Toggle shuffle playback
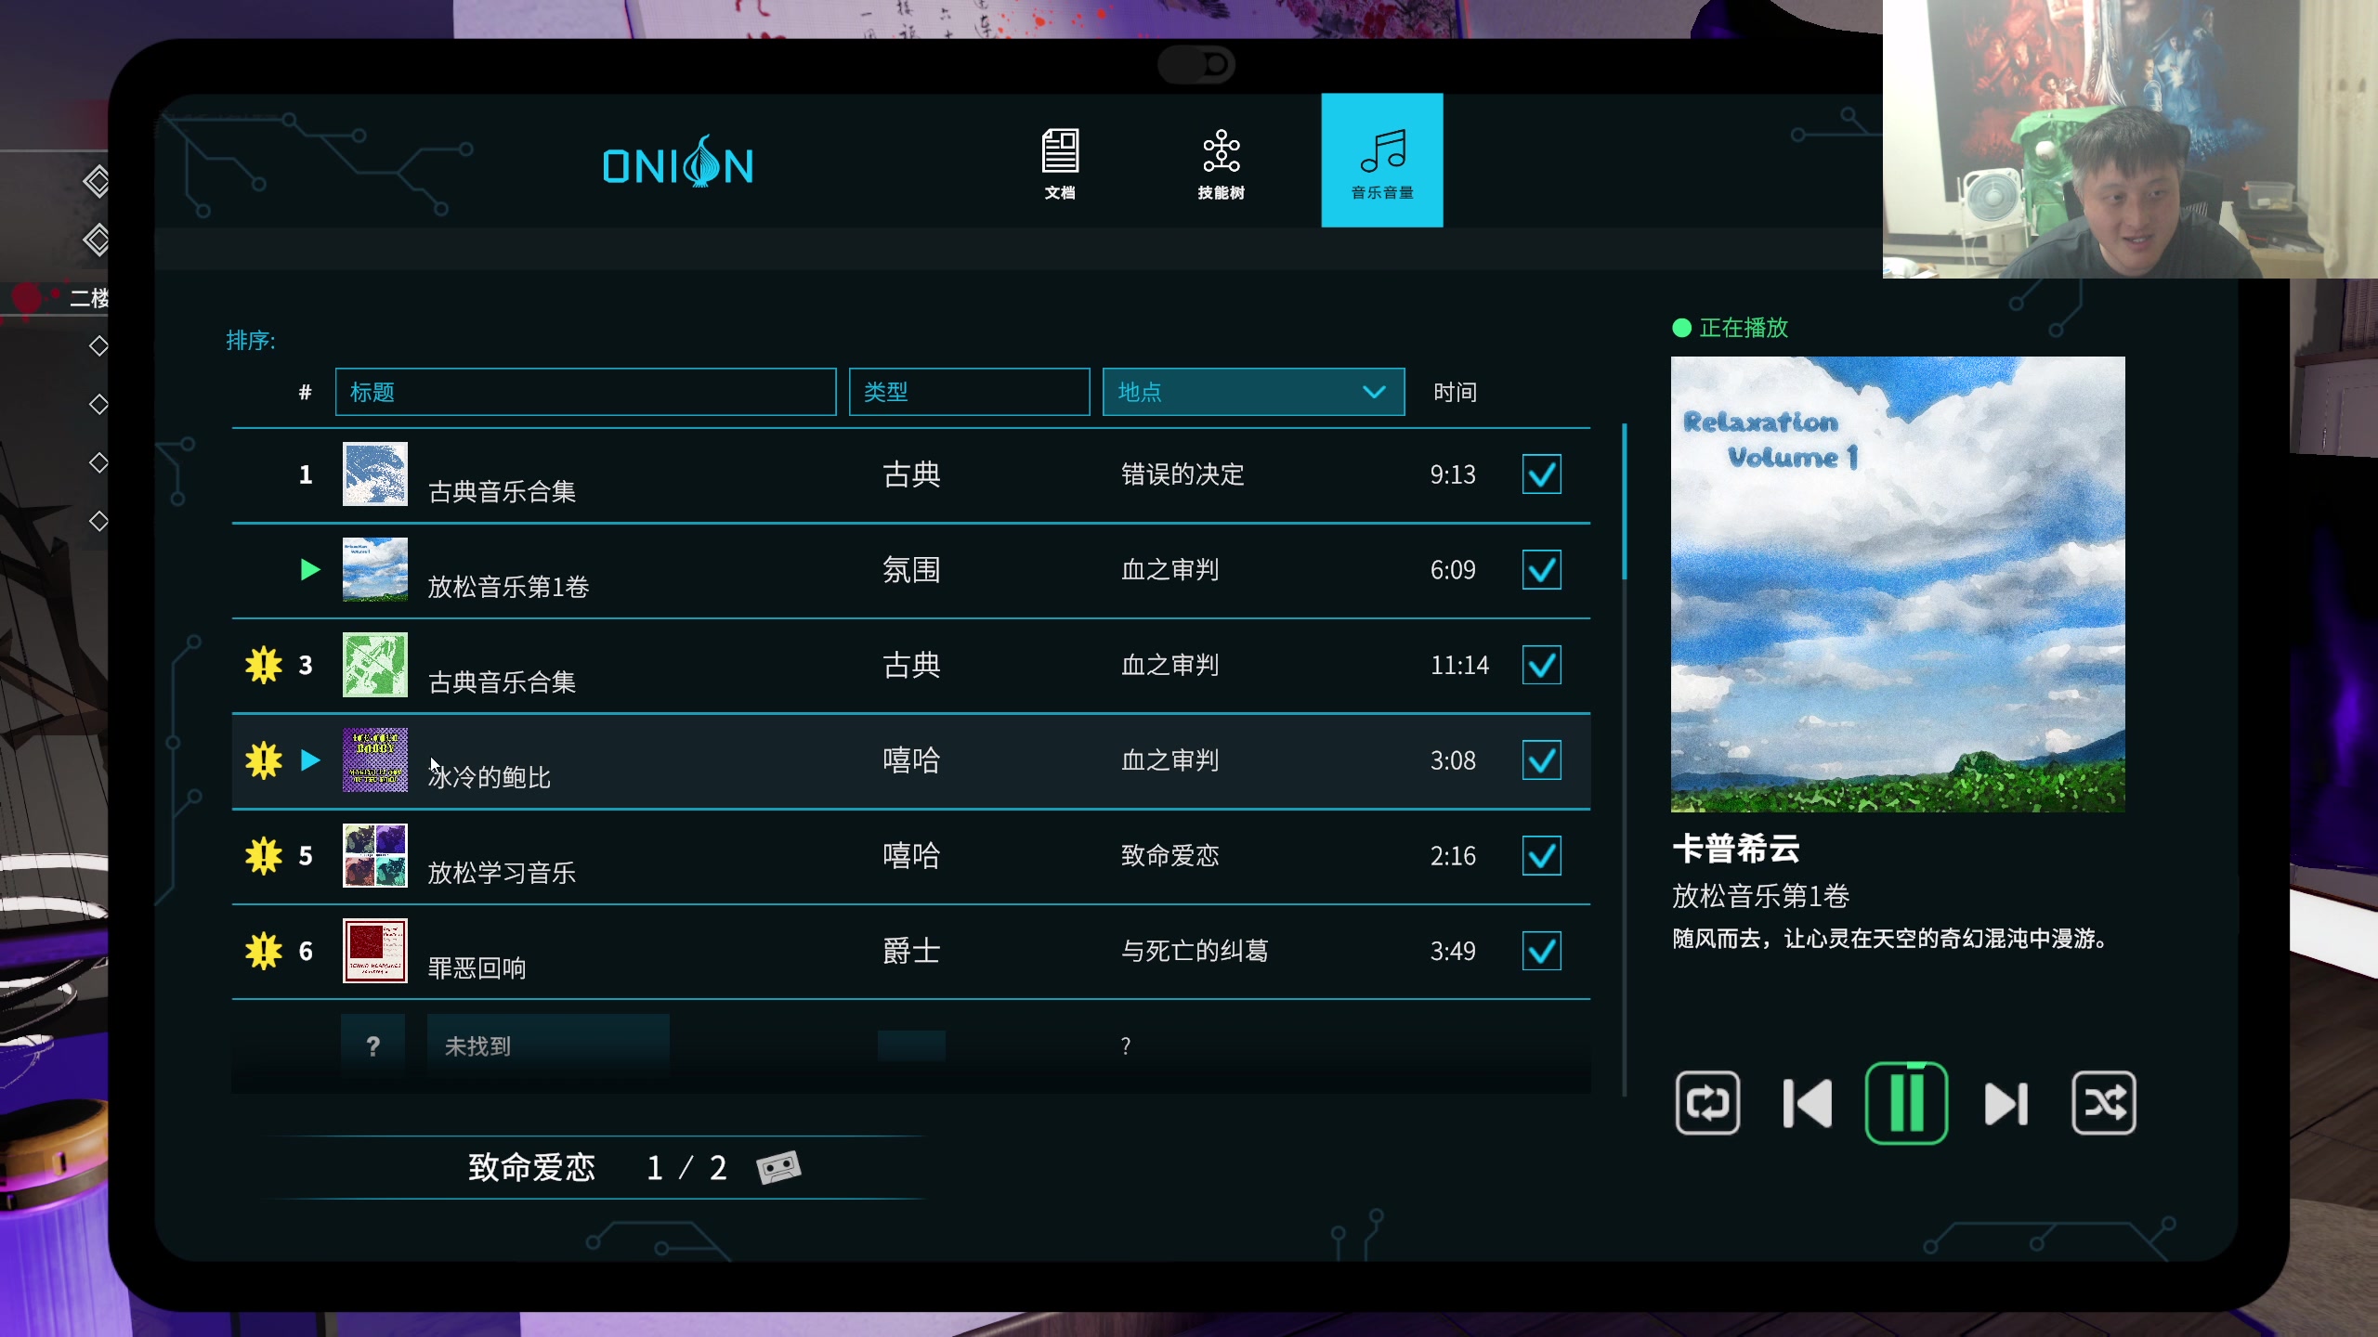 click(x=2104, y=1103)
